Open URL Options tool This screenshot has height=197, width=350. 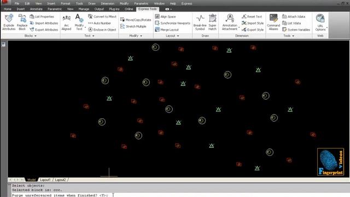tap(320, 22)
